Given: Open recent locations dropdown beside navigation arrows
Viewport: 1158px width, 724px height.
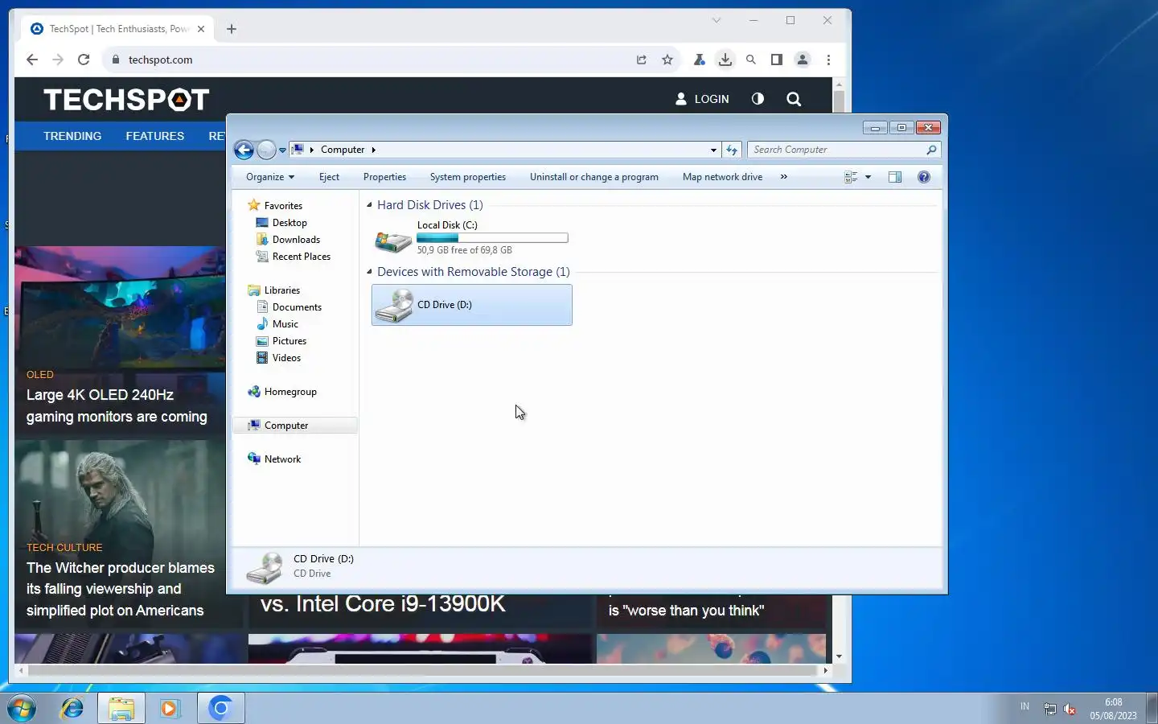Looking at the screenshot, I should [282, 150].
